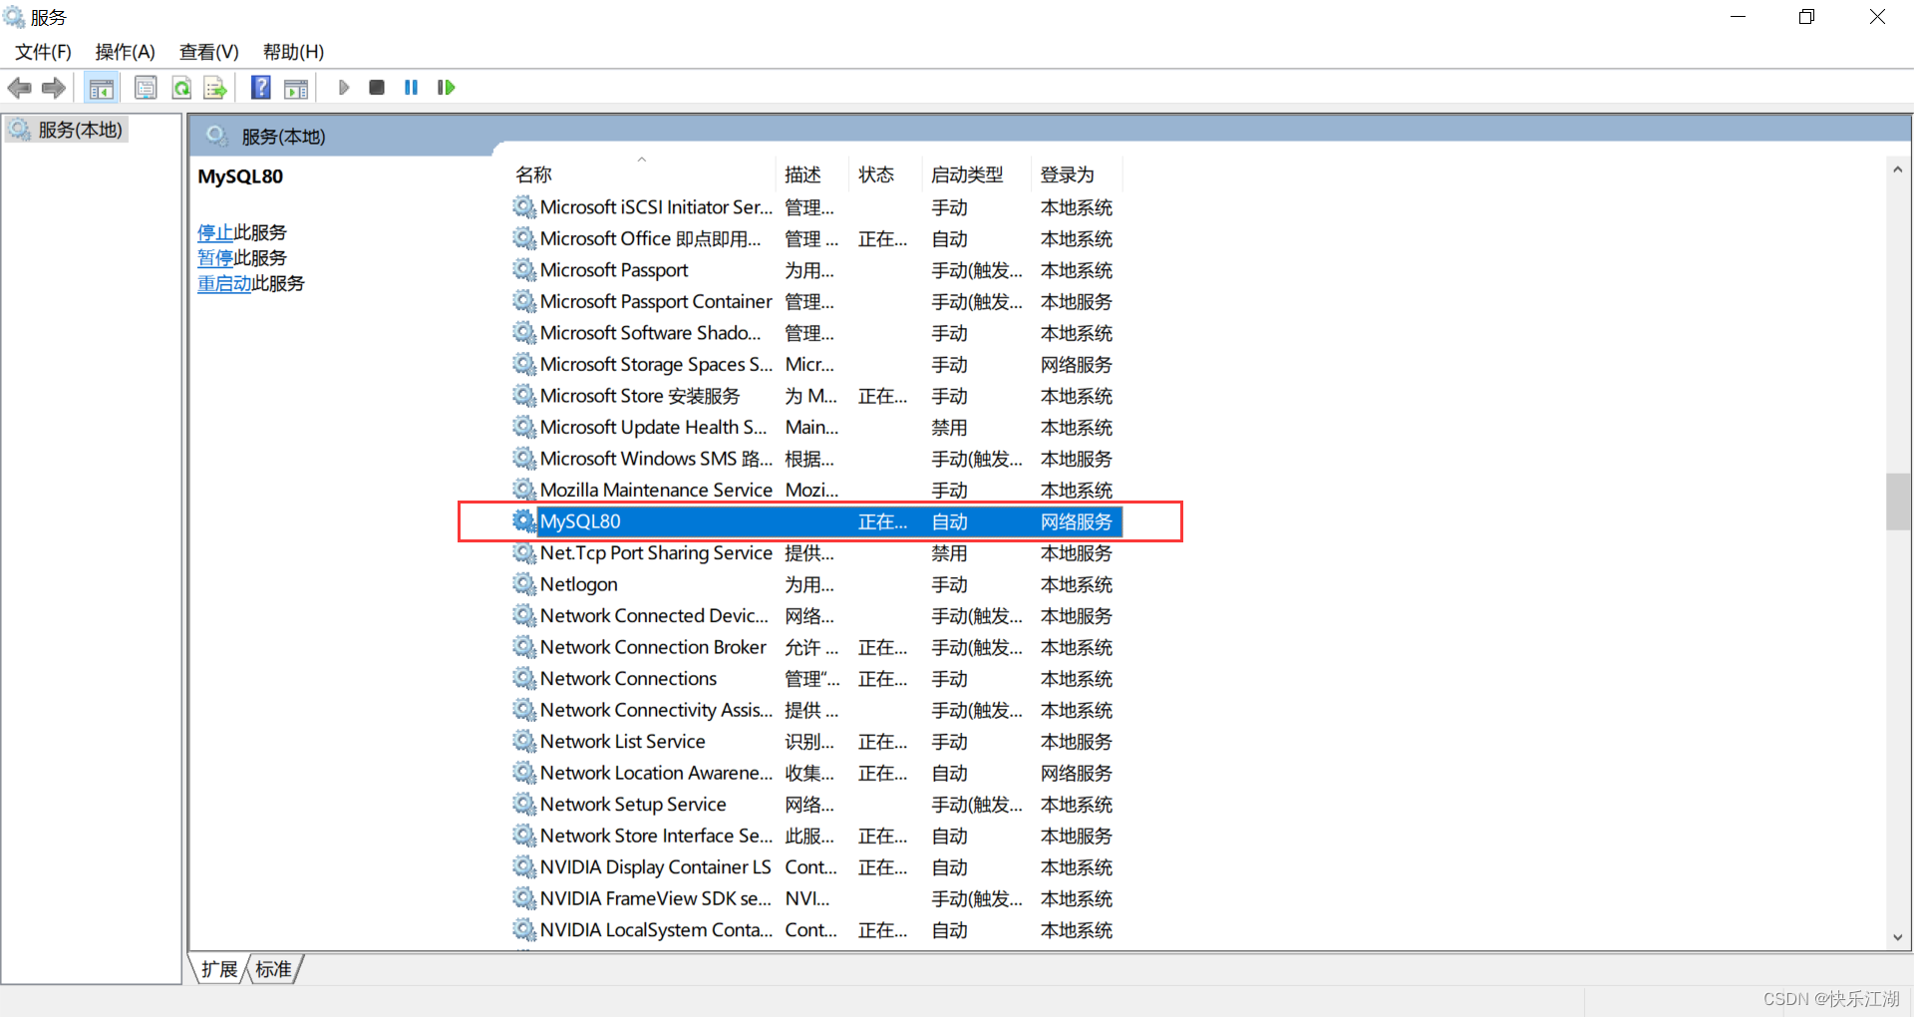Select the NVIDIA LocalSystem Conta... service
Image resolution: width=1914 pixels, height=1017 pixels.
(x=656, y=929)
